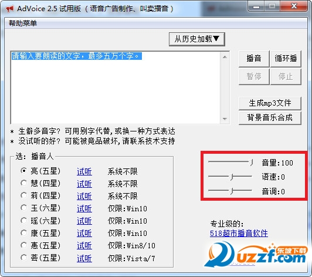Click the 音量:100 value label
The height and width of the screenshot is (277, 312).
(277, 163)
